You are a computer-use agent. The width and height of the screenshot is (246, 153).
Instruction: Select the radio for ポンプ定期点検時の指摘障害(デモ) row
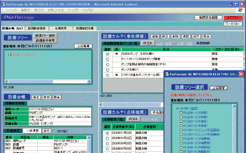point(107,65)
